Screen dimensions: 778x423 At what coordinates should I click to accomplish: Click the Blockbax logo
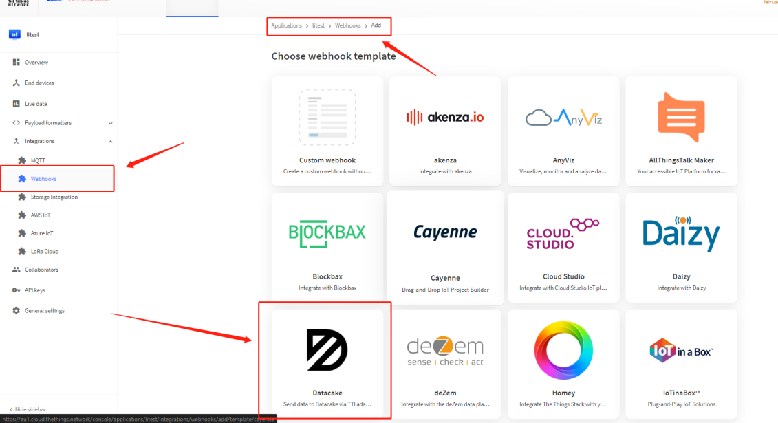[x=327, y=233]
